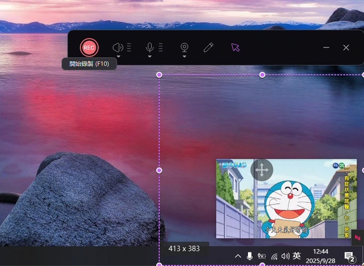Viewport: 364px width, 266px height.
Task: Show hidden tray icons with the chevron
Action: 238,256
